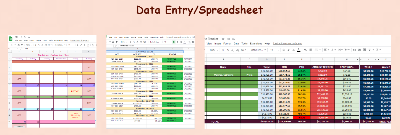
Task: Open the vertical align dropdown in the Tracker sheet
Action: coord(334,50)
